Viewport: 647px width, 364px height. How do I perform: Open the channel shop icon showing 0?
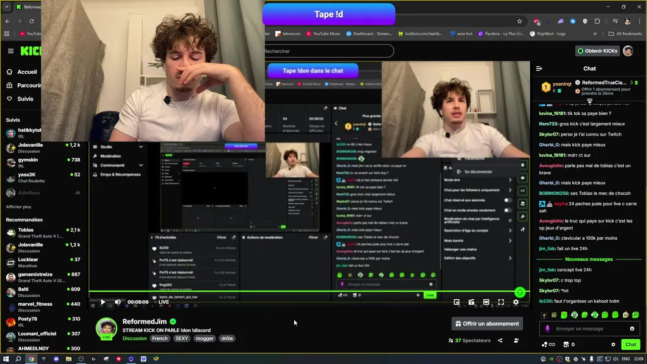point(568,344)
